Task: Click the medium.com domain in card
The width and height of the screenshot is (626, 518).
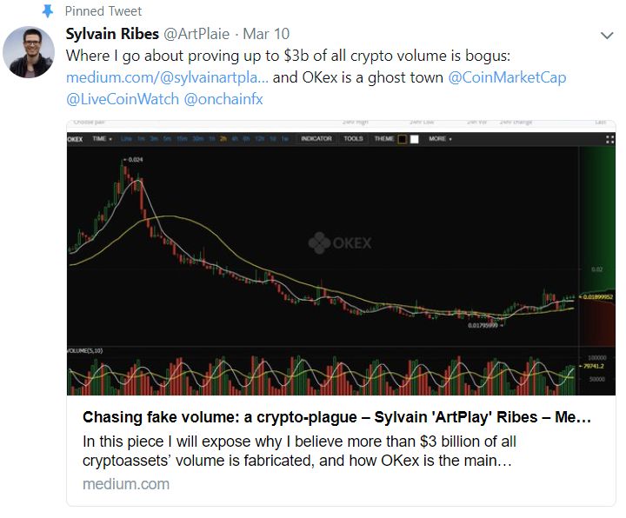Action: pyautogui.click(x=126, y=483)
